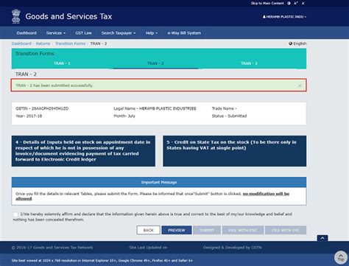Decrease font size with A- icon
Image resolution: width=349 pixels, height=266 pixels.
(x=303, y=3)
